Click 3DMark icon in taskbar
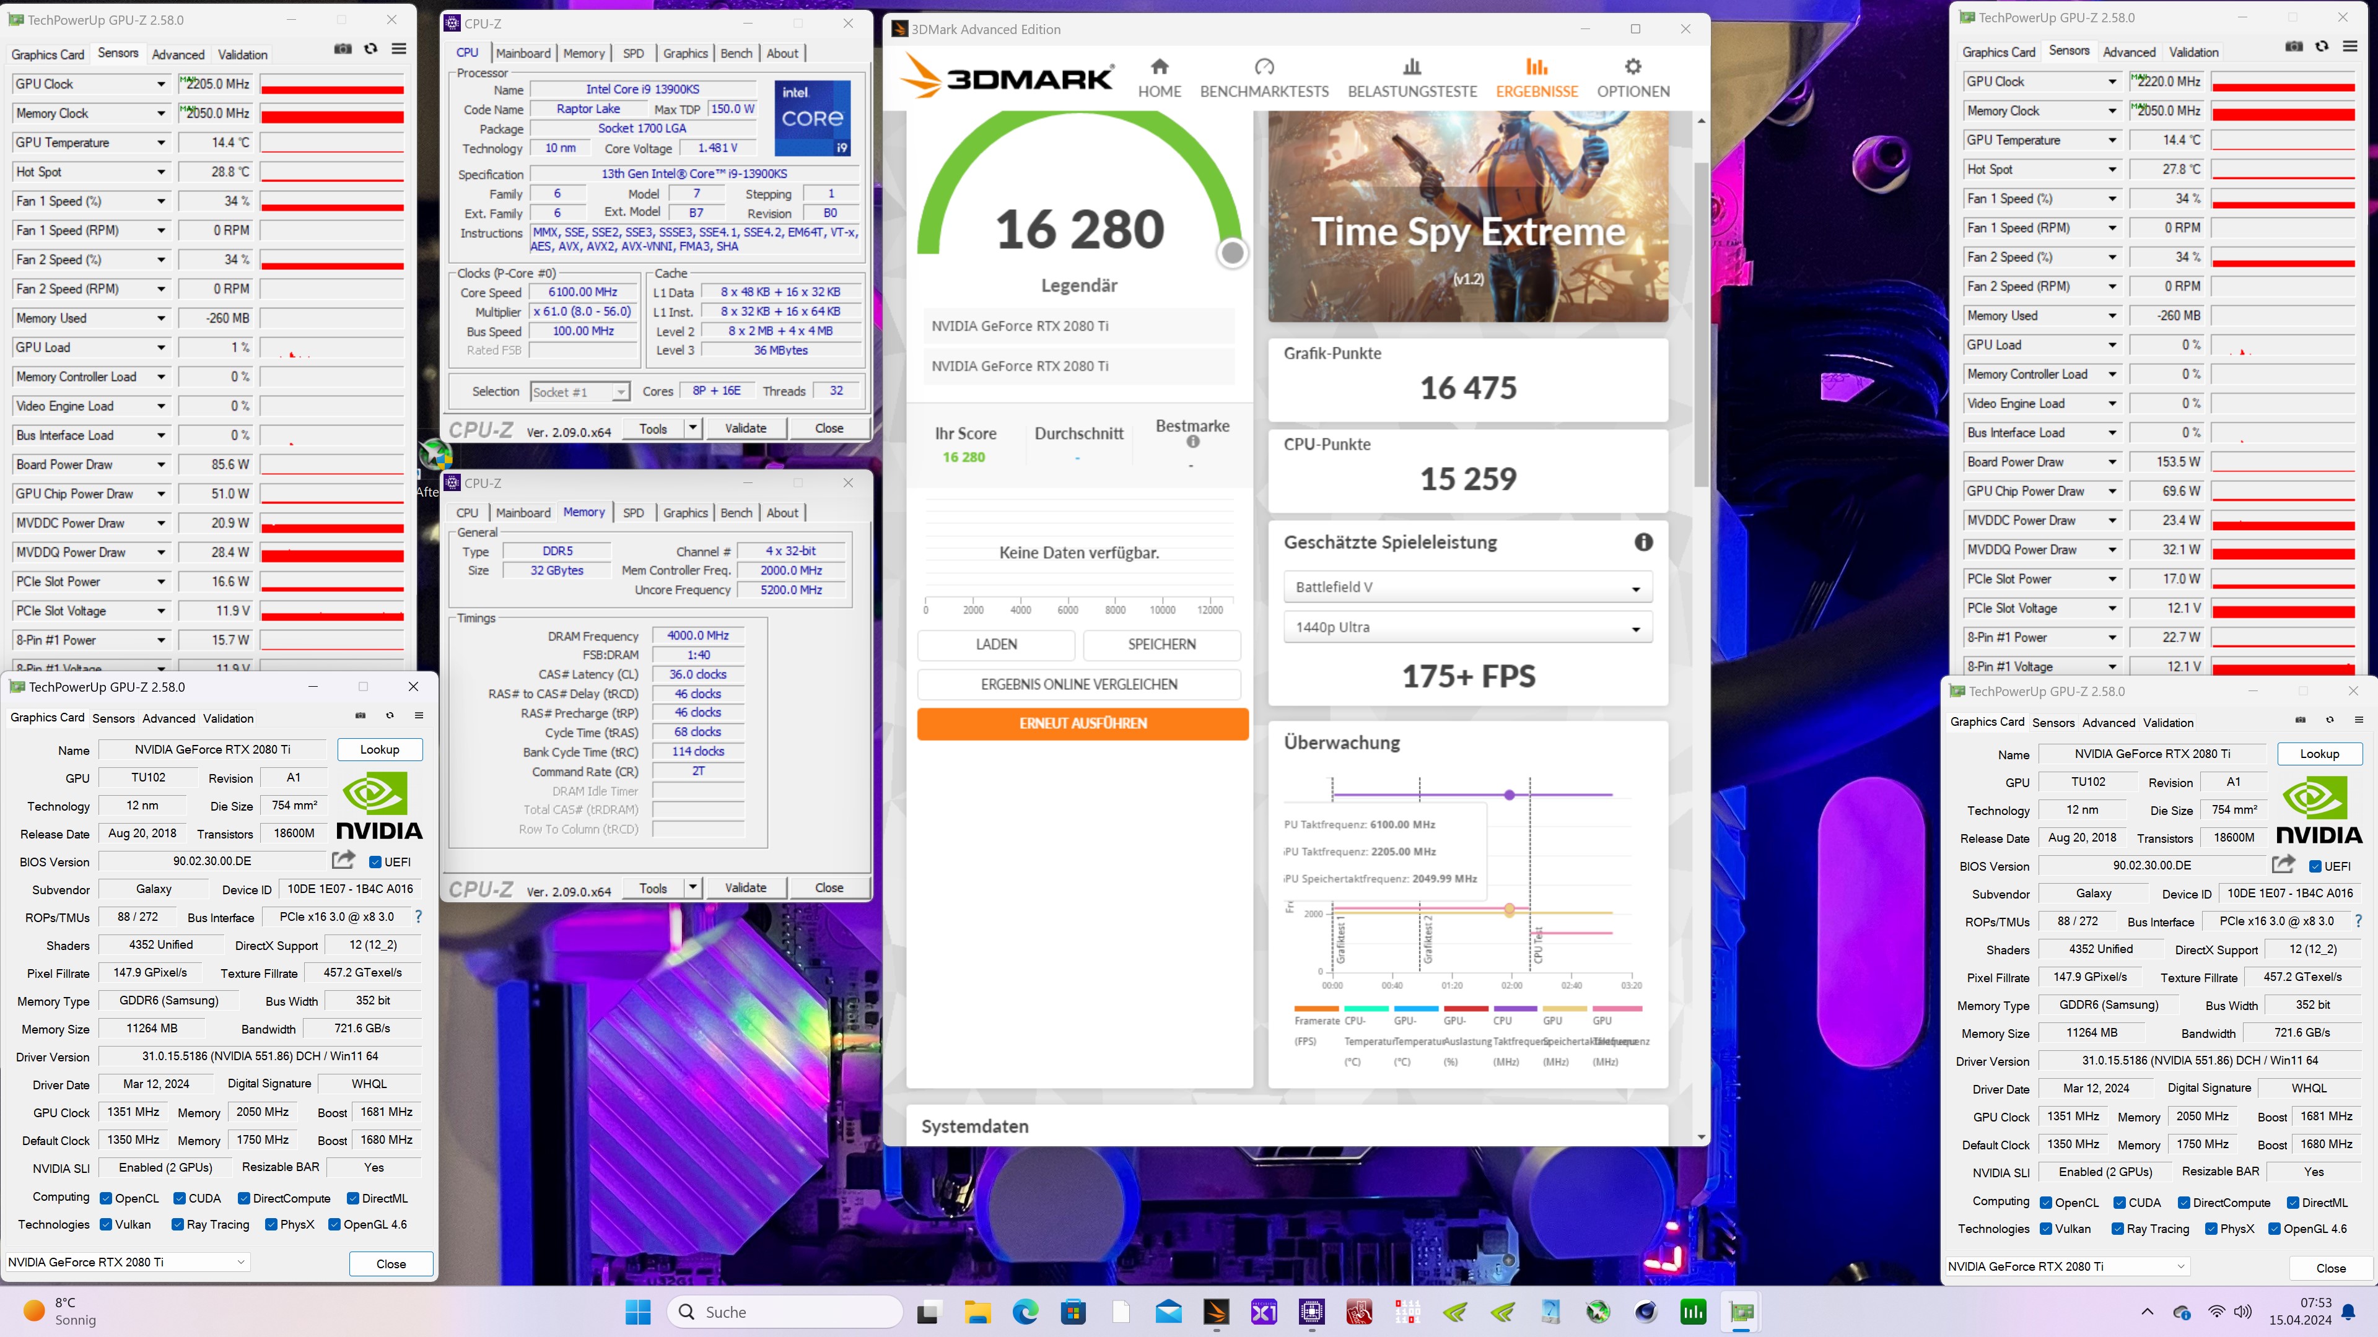Viewport: 2378px width, 1337px height. (1217, 1312)
